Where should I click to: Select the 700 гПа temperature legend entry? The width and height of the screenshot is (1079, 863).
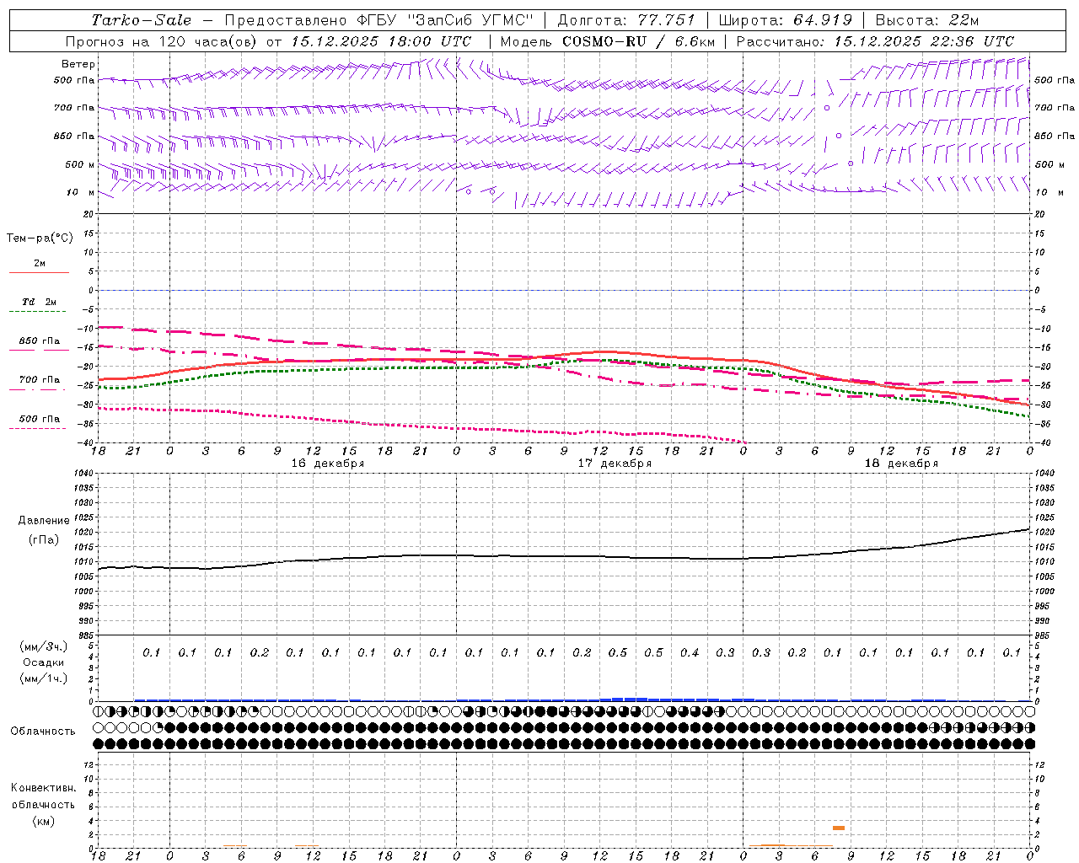point(40,380)
